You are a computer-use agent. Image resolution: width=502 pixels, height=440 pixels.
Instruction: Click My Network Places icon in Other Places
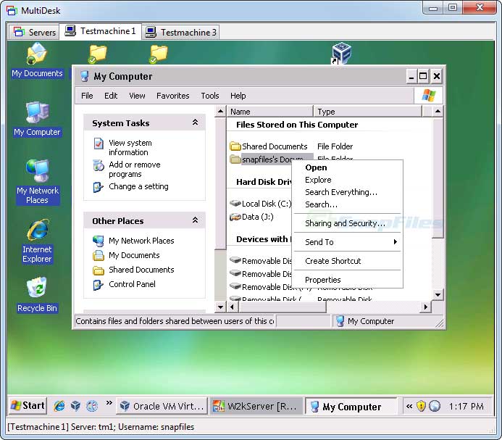99,241
